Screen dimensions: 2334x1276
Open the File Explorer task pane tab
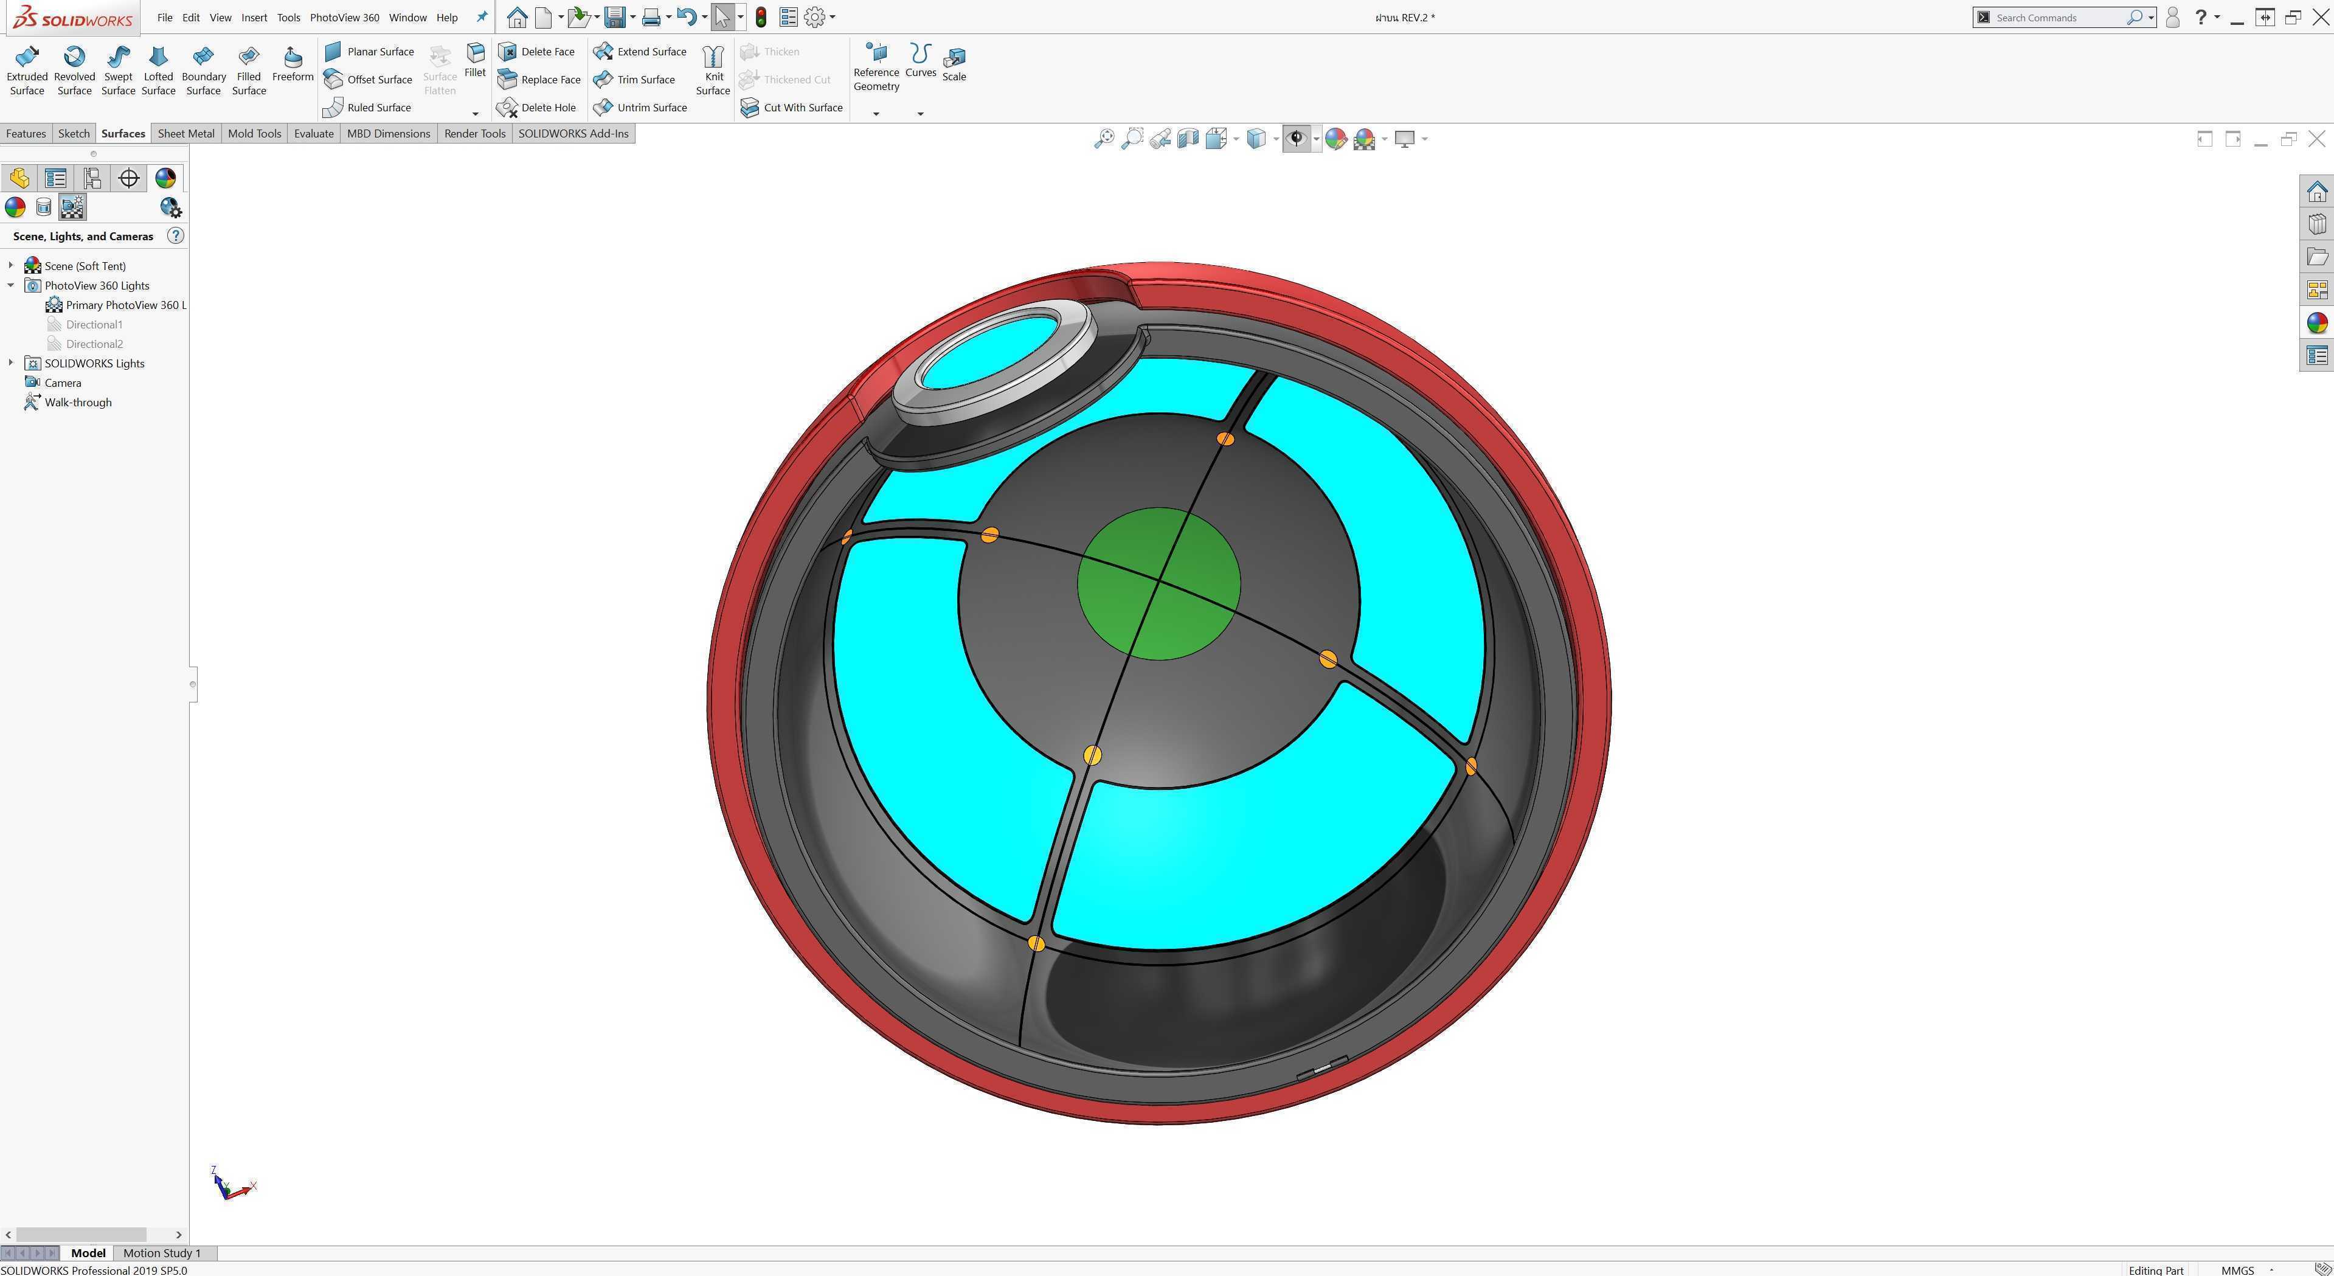pyautogui.click(x=2318, y=257)
